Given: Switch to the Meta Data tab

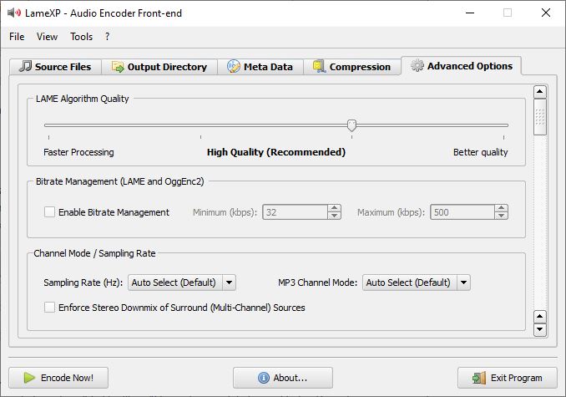Looking at the screenshot, I should [260, 67].
